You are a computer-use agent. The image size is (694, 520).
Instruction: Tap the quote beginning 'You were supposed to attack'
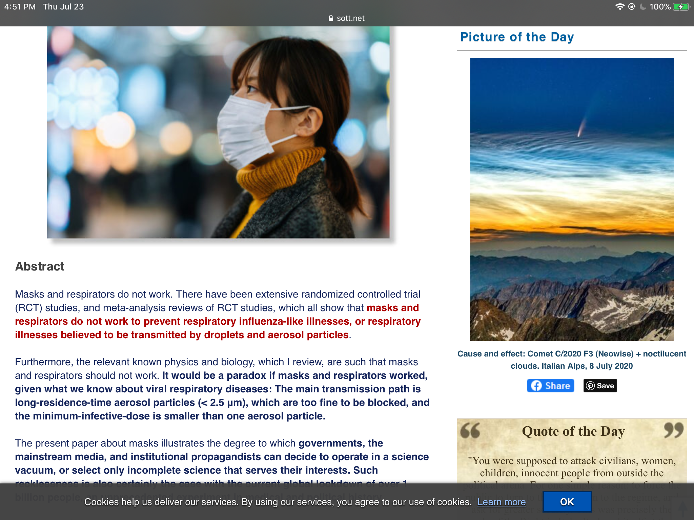572,469
